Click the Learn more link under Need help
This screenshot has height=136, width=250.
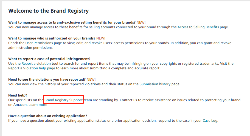(38, 105)
